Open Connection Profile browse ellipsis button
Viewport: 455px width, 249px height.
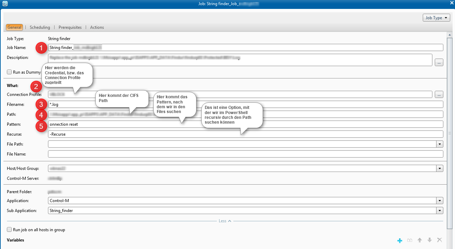tap(439, 94)
